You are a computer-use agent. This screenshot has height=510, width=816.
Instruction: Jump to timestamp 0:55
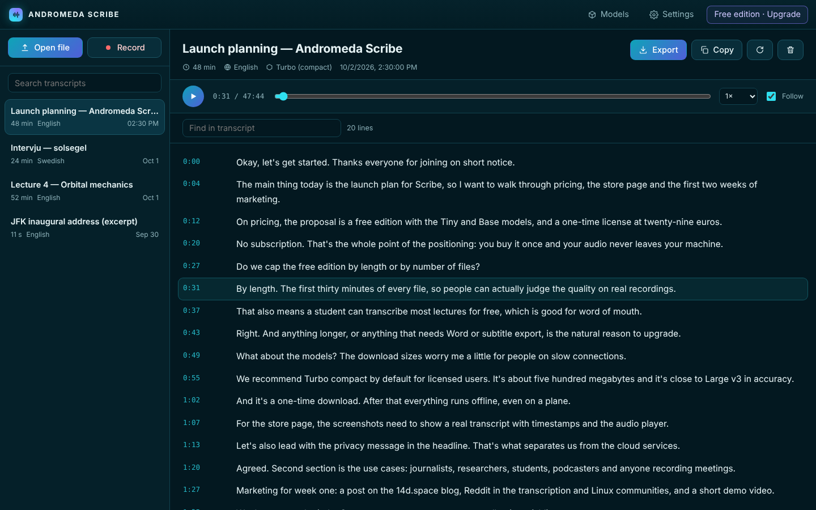pos(192,378)
